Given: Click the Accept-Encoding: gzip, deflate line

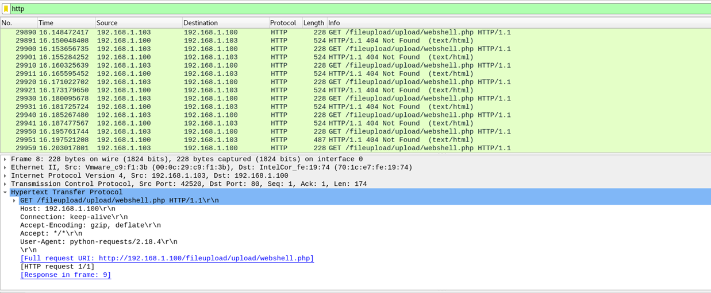Looking at the screenshot, I should (x=90, y=225).
